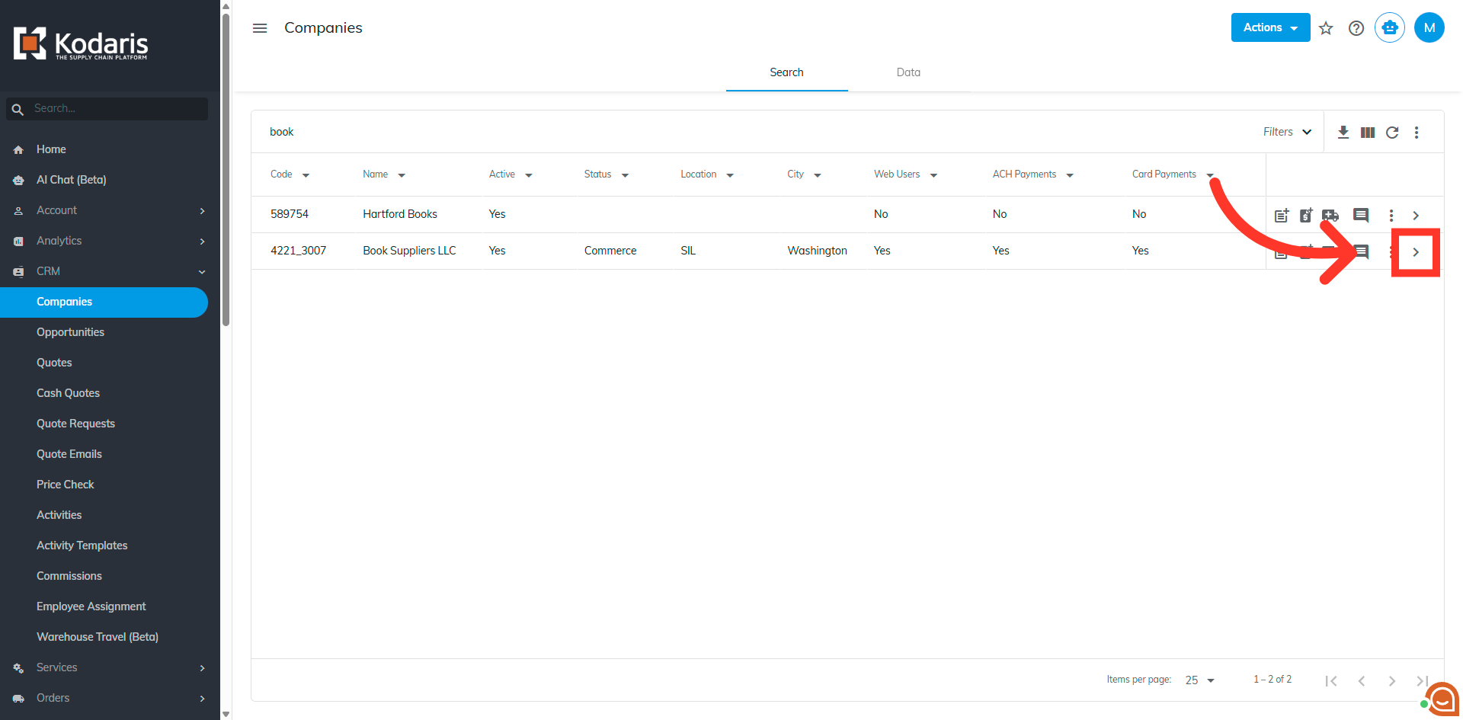Screen dimensions: 1463x720
Task: Open ACH Payments column dropdown arrow
Action: (1070, 175)
